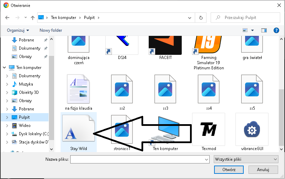Select the vibranceGUI application icon
The width and height of the screenshot is (285, 179).
(x=252, y=129)
